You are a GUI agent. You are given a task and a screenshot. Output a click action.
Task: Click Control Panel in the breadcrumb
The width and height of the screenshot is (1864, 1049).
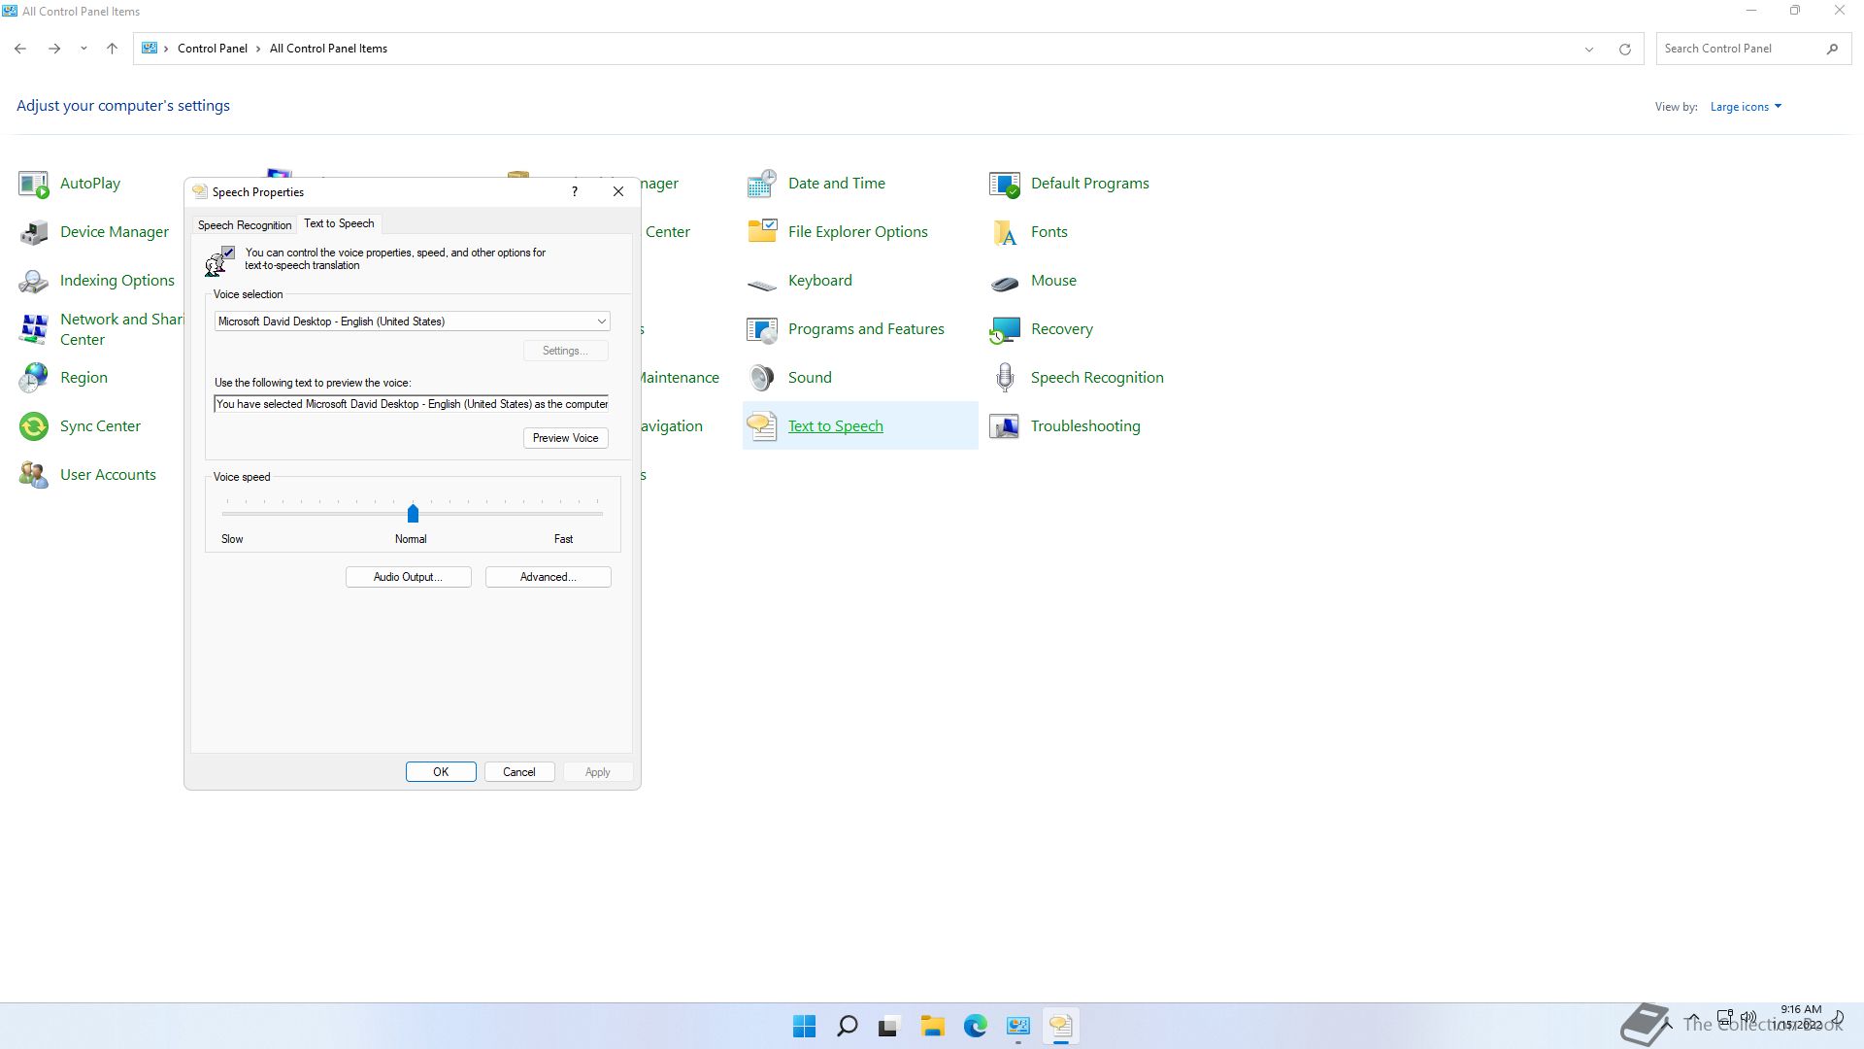point(213,49)
